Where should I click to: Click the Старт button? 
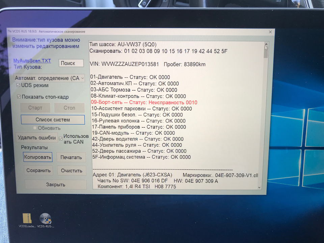pyautogui.click(x=35, y=108)
